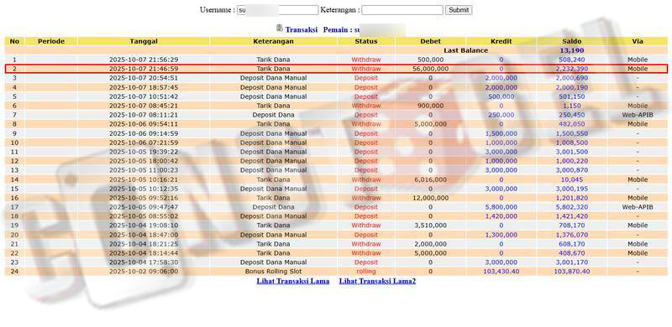Select the 12,000,000 debet cell

(x=431, y=198)
